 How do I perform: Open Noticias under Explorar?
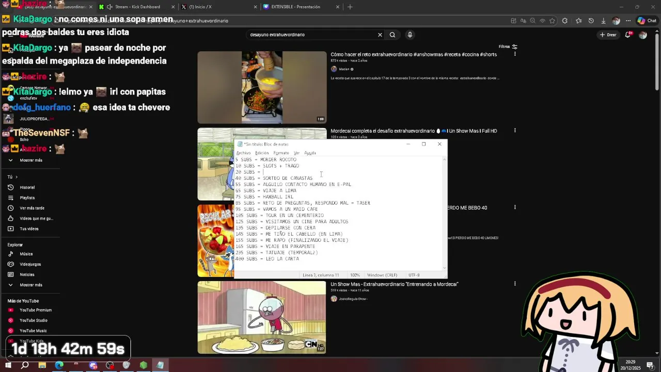pyautogui.click(x=27, y=275)
